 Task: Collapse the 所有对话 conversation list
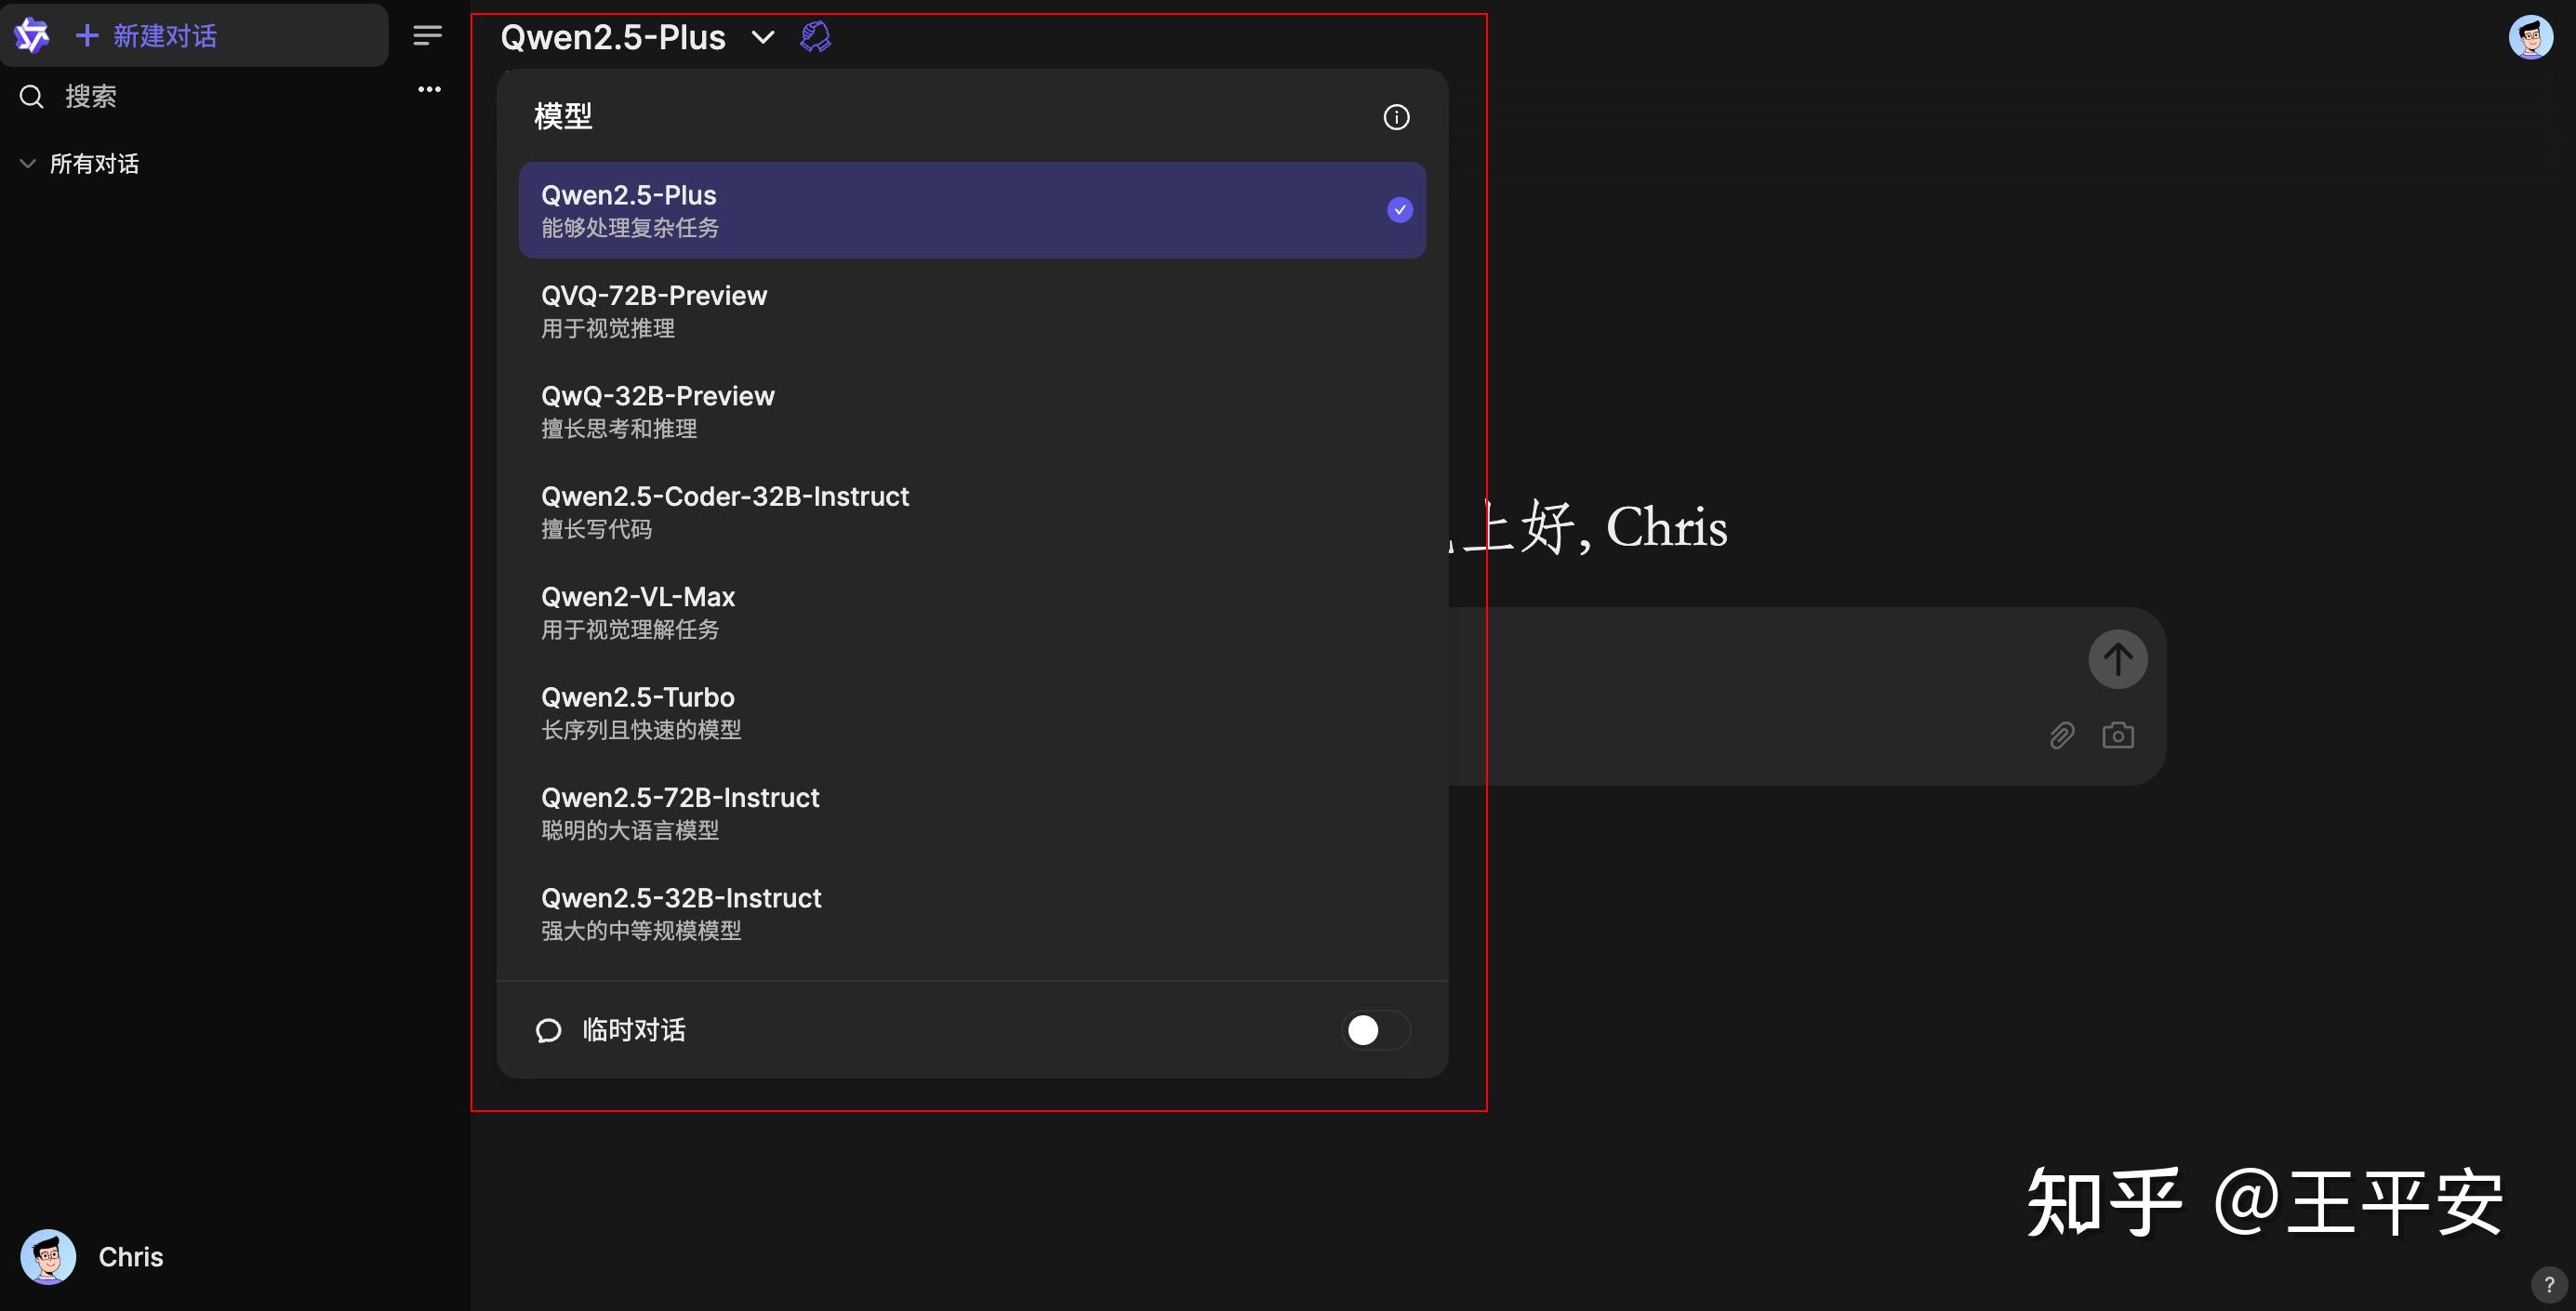coord(27,163)
